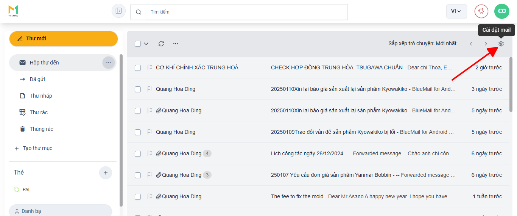Go to next page of emails
The image size is (517, 216).
486,44
